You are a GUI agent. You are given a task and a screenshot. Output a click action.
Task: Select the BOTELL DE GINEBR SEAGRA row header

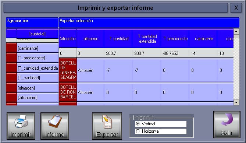68,70
